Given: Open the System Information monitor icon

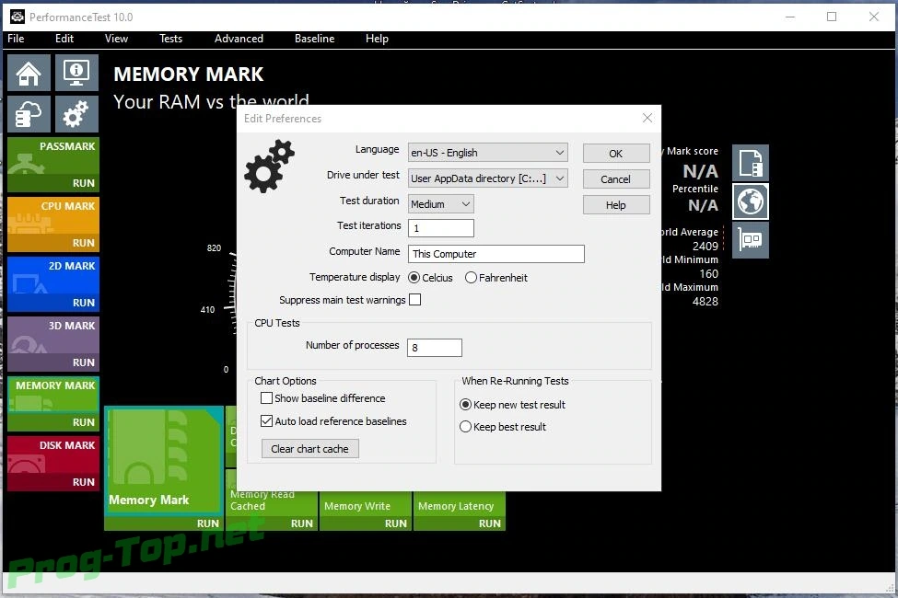Looking at the screenshot, I should point(76,73).
